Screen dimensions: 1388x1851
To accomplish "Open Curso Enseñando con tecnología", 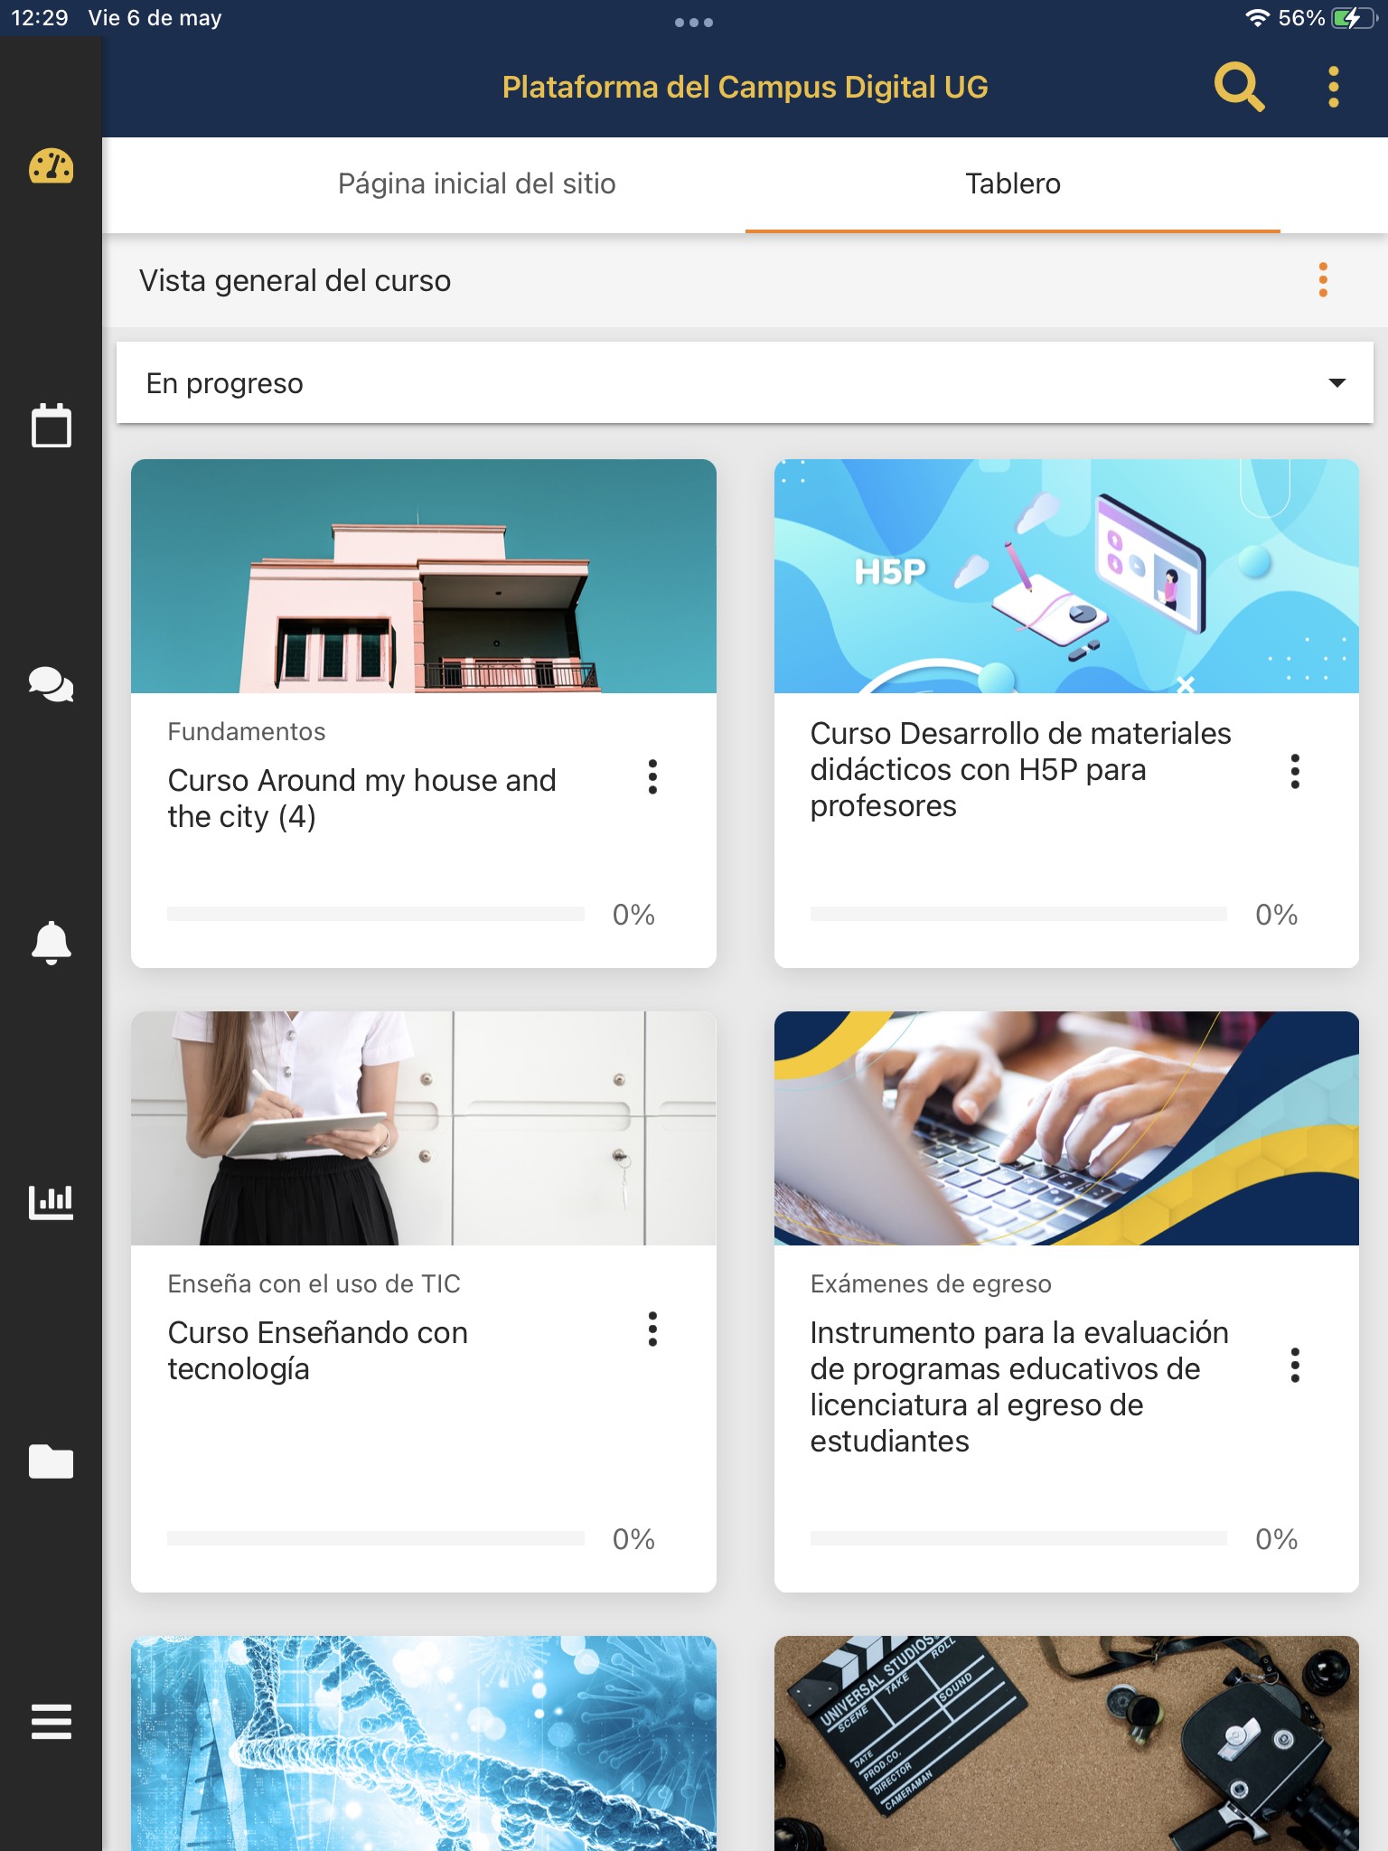I will tap(317, 1350).
